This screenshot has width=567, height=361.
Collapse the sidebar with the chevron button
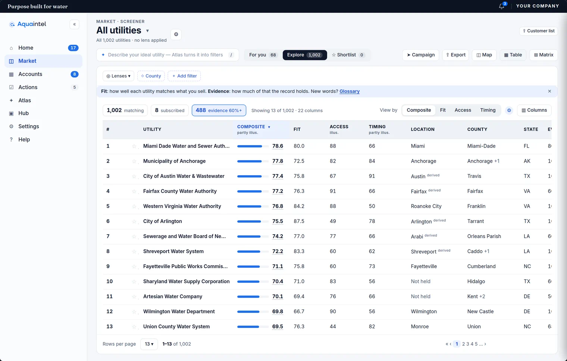pyautogui.click(x=75, y=24)
